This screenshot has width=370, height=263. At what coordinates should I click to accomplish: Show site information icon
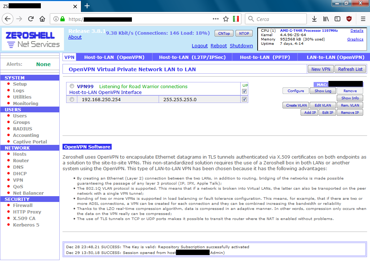(x=56, y=19)
